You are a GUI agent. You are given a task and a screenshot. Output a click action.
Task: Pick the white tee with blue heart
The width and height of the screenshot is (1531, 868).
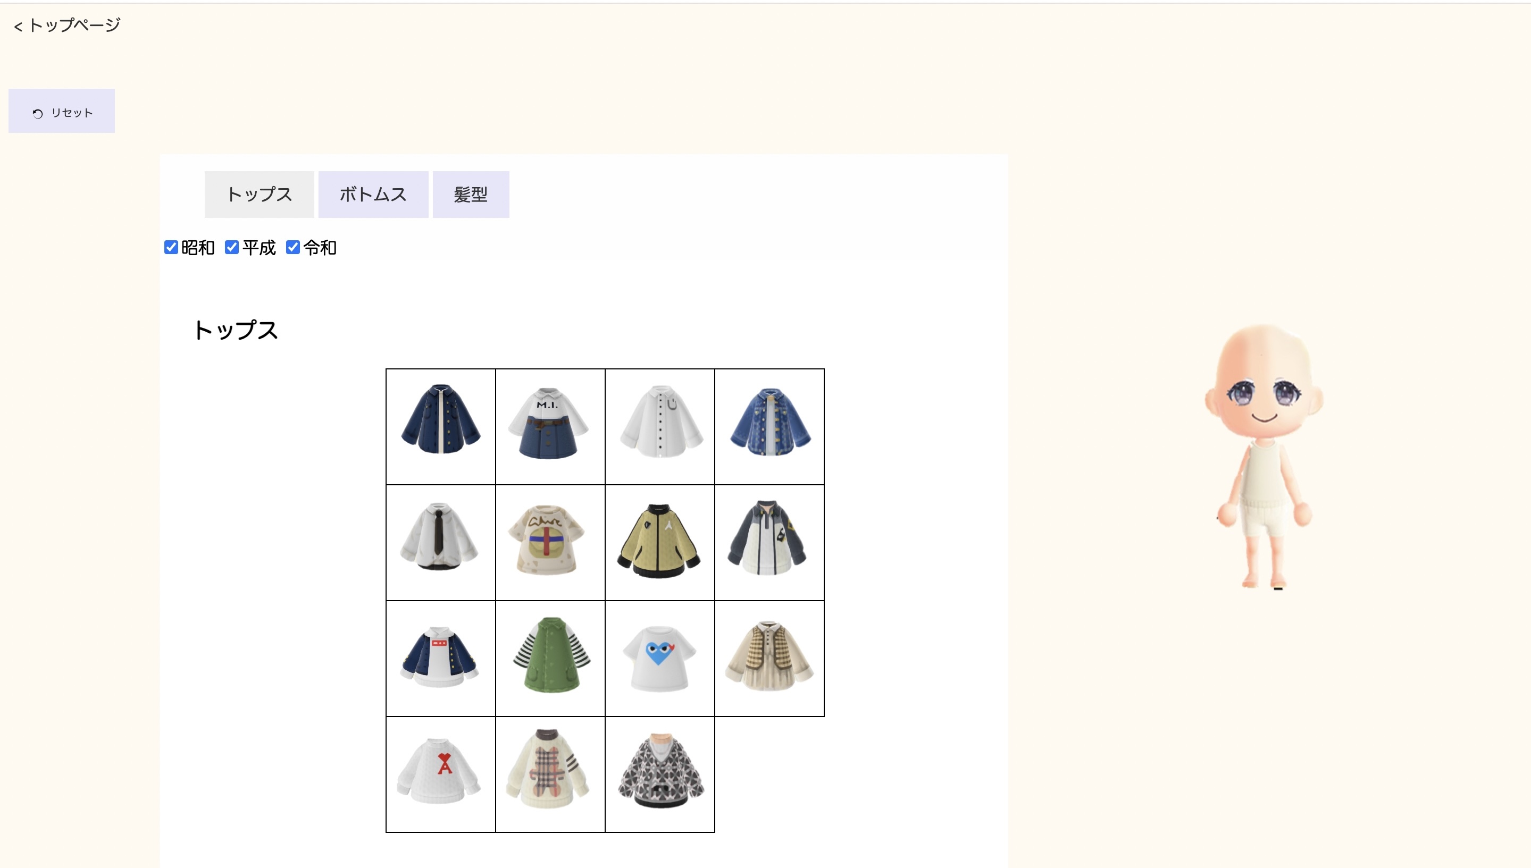tap(659, 658)
